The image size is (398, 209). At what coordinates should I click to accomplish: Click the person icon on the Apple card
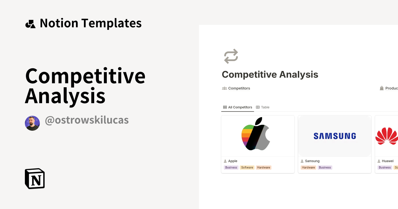pos(225,161)
